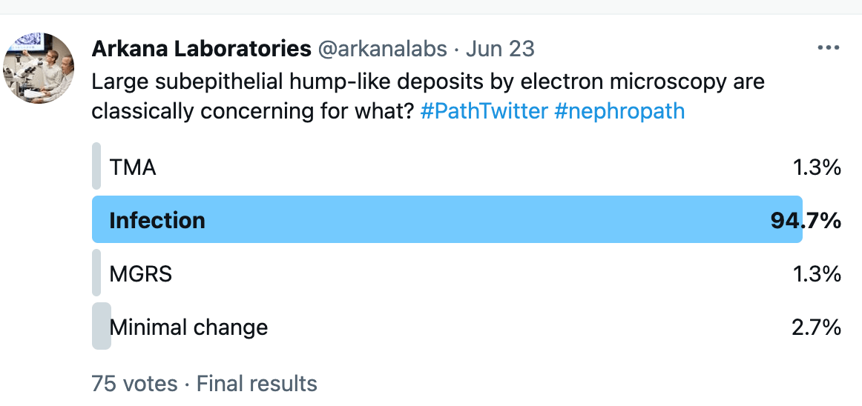This screenshot has width=862, height=406.
Task: Open the three-dot more options menu
Action: 829,48
